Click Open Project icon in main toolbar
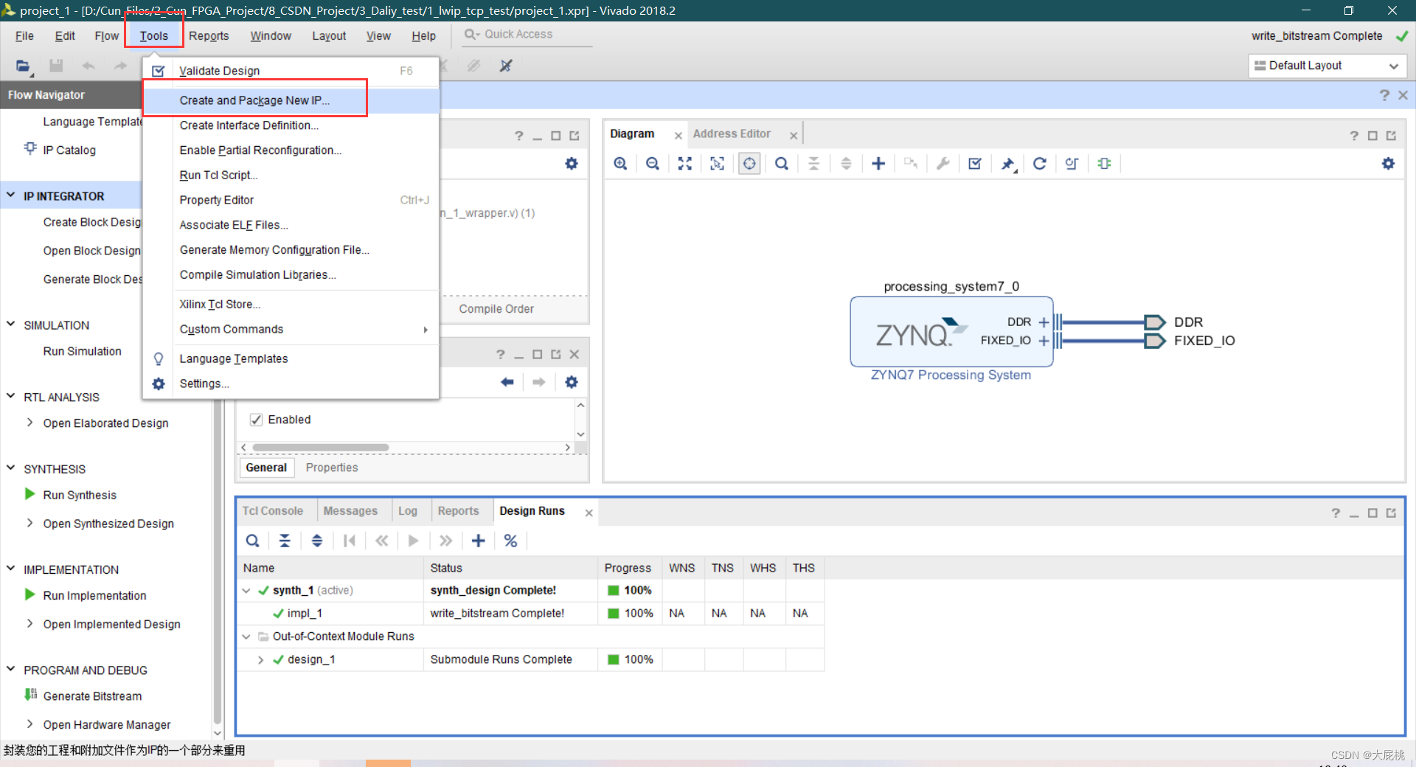 click(x=24, y=66)
